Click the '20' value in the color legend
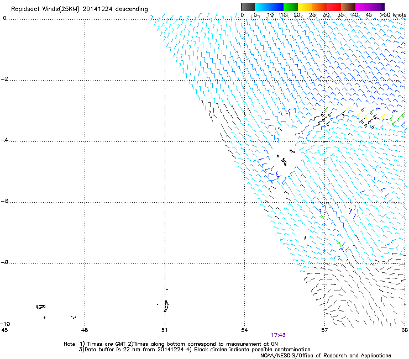The height and width of the screenshot is (359, 409). tap(297, 15)
